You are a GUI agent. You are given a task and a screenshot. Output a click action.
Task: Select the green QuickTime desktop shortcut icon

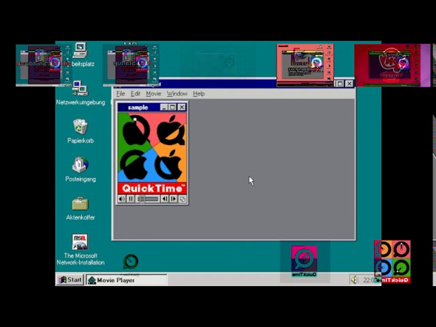[130, 262]
